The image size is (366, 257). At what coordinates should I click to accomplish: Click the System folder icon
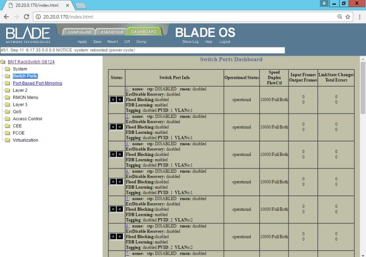click(x=7, y=69)
